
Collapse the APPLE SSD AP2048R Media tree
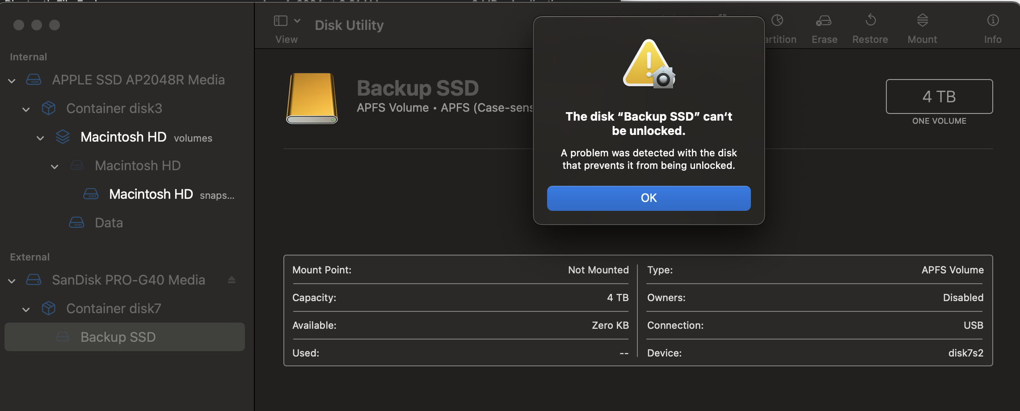(12, 81)
